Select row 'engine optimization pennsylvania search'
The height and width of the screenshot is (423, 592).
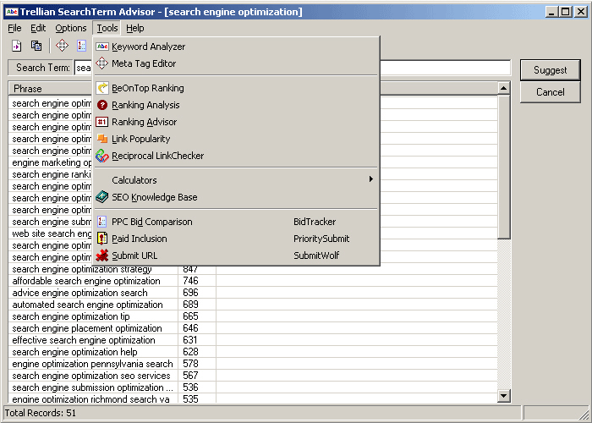click(253, 364)
